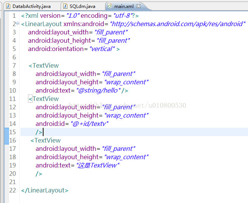Click the "这是TextView" text value
Image resolution: width=248 pixels, height=203 pixels.
pos(98,165)
